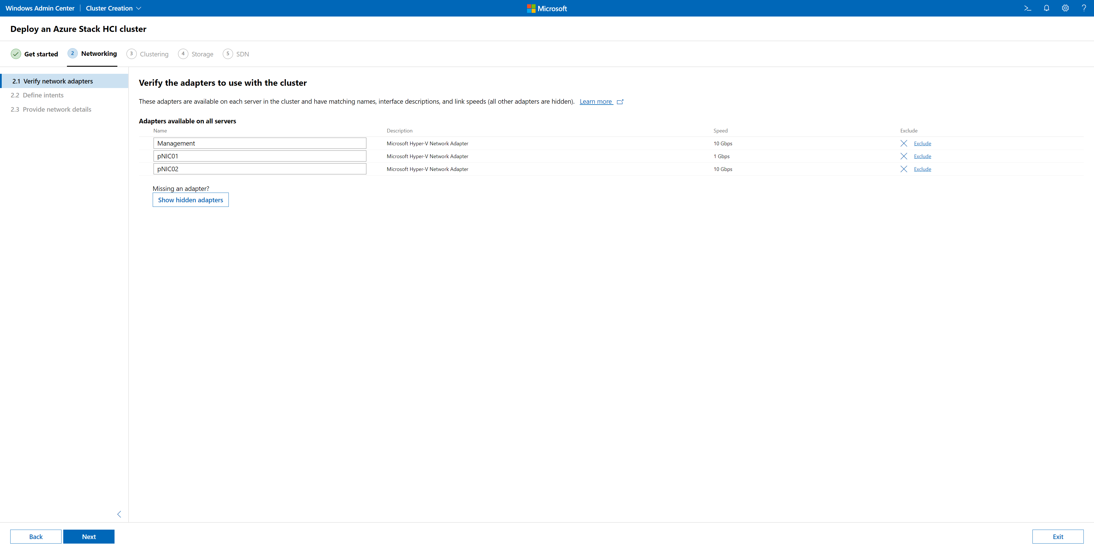The width and height of the screenshot is (1094, 549).
Task: Click the external link icon beside Learn more
Action: click(620, 102)
